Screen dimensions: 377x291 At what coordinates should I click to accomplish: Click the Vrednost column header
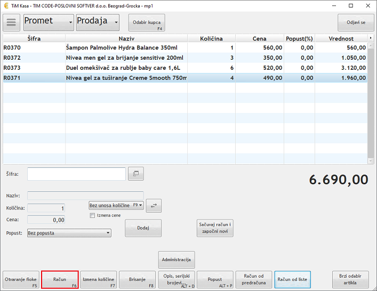341,38
